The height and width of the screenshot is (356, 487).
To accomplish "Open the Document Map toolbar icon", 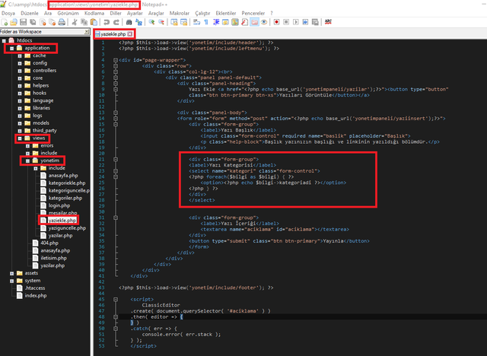I will point(235,22).
